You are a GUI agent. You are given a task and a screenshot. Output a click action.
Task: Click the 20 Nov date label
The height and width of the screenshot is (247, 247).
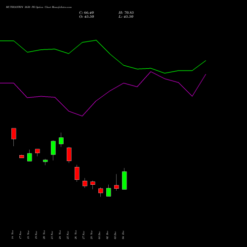[x=44, y=235]
